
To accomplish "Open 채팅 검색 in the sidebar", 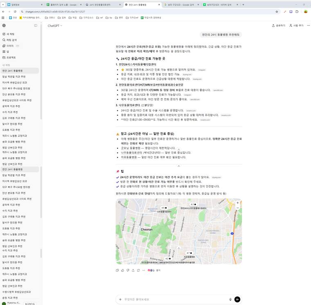I will 9,40.
